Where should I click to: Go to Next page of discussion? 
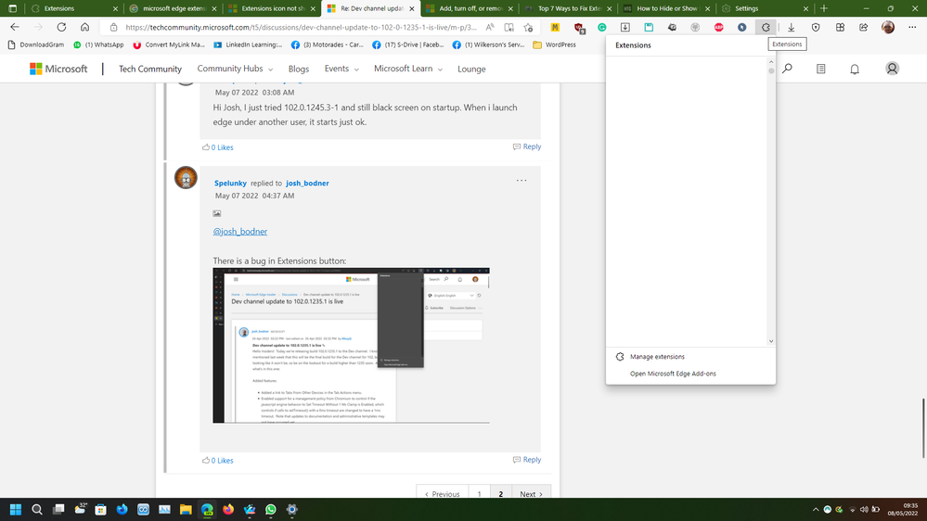[531, 494]
